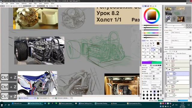
Task: Click the Undo arrow in the toolbar
Action: (x=1, y=6)
